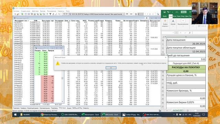
Task: Click the Инструмент column header in the QUIK table
Action: (x=22, y=21)
